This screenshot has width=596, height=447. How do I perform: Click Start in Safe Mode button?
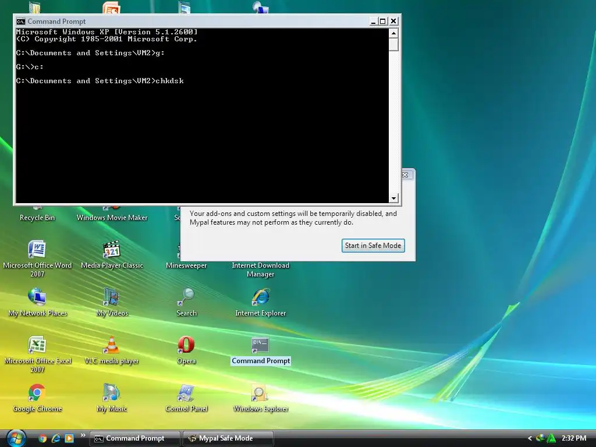point(373,246)
